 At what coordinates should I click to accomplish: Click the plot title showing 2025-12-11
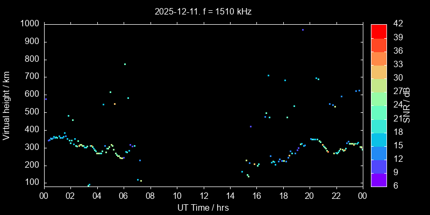tap(203, 11)
